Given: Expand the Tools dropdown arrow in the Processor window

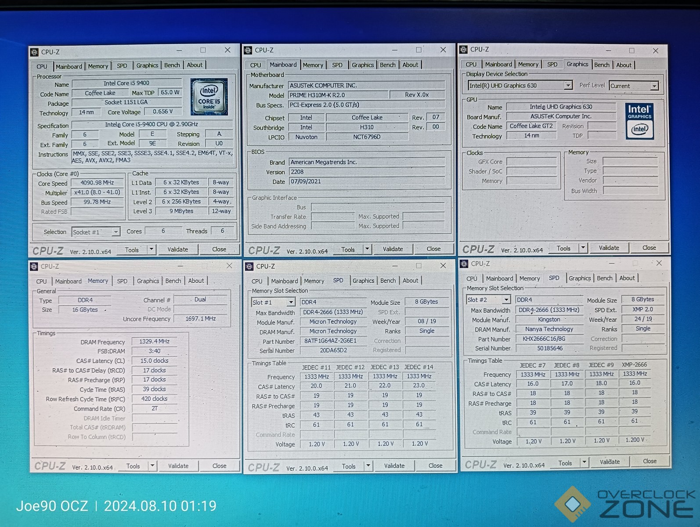Looking at the screenshot, I should point(151,249).
